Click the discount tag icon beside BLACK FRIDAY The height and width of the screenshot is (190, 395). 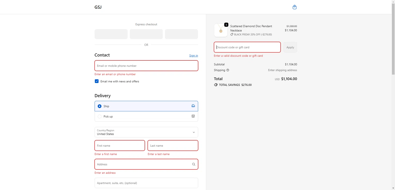tap(232, 34)
